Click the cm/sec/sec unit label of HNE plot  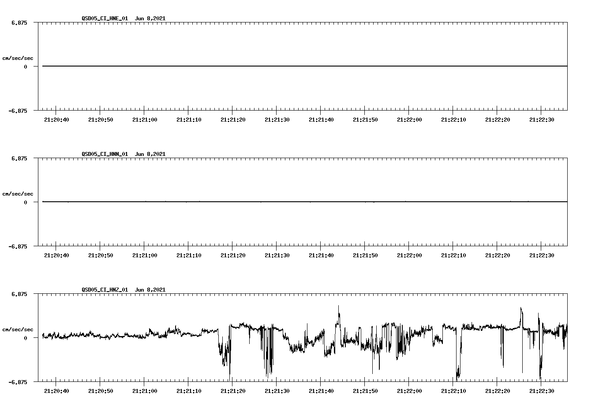click(x=18, y=58)
